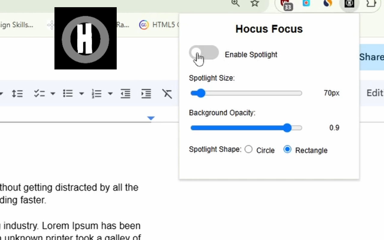Open the checklist options dropdown arrow
Image resolution: width=384 pixels, height=240 pixels.
tap(53, 94)
